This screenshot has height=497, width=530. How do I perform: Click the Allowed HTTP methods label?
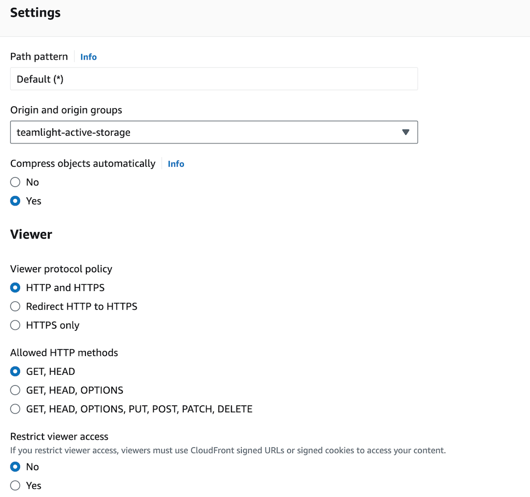click(x=64, y=353)
